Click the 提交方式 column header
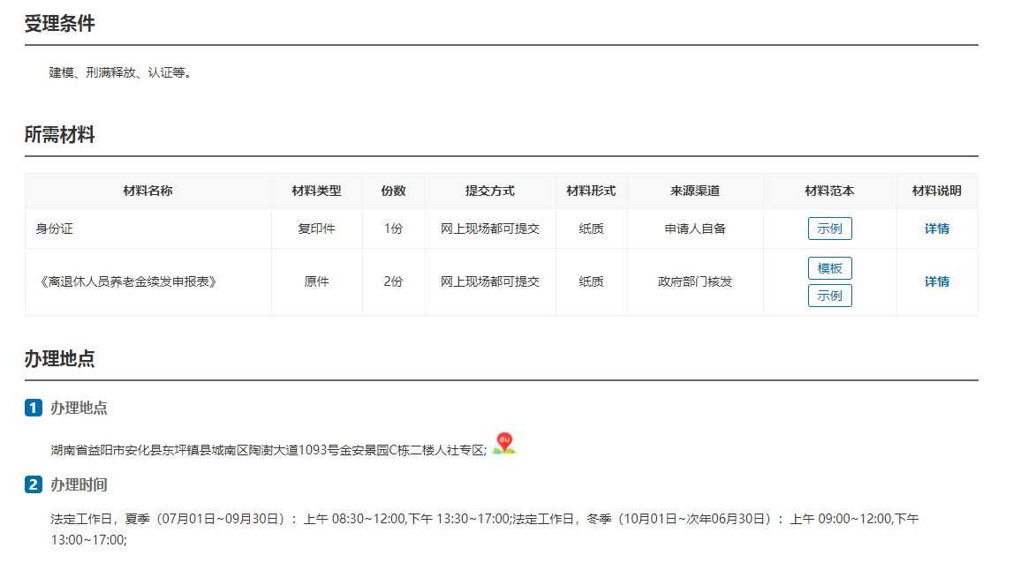The image size is (1013, 585). (490, 191)
